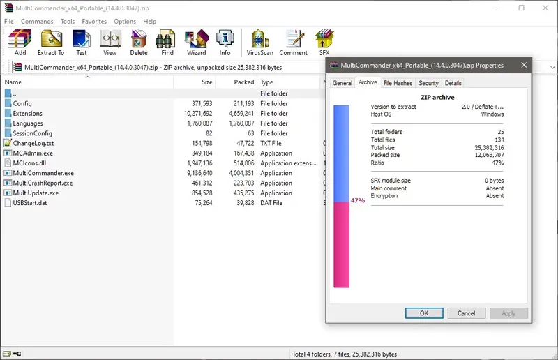Click the Extensions size value 10,271,692
The image size is (558, 360).
click(198, 114)
